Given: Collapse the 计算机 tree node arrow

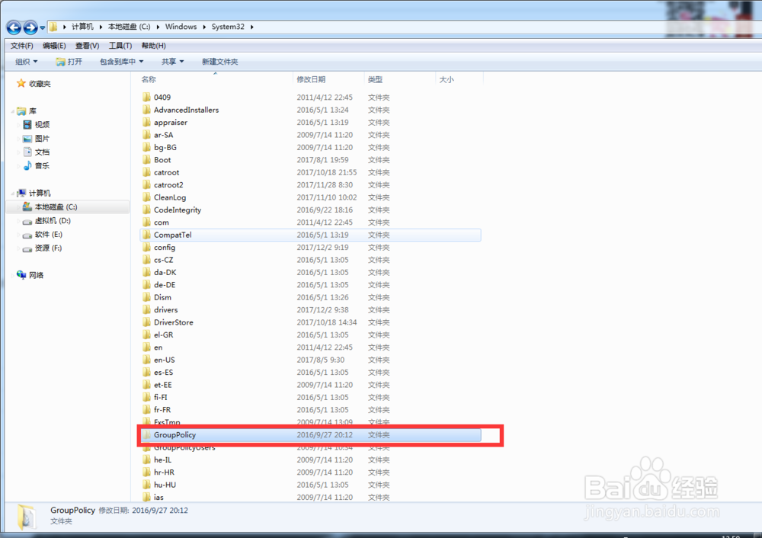Looking at the screenshot, I should [13, 194].
